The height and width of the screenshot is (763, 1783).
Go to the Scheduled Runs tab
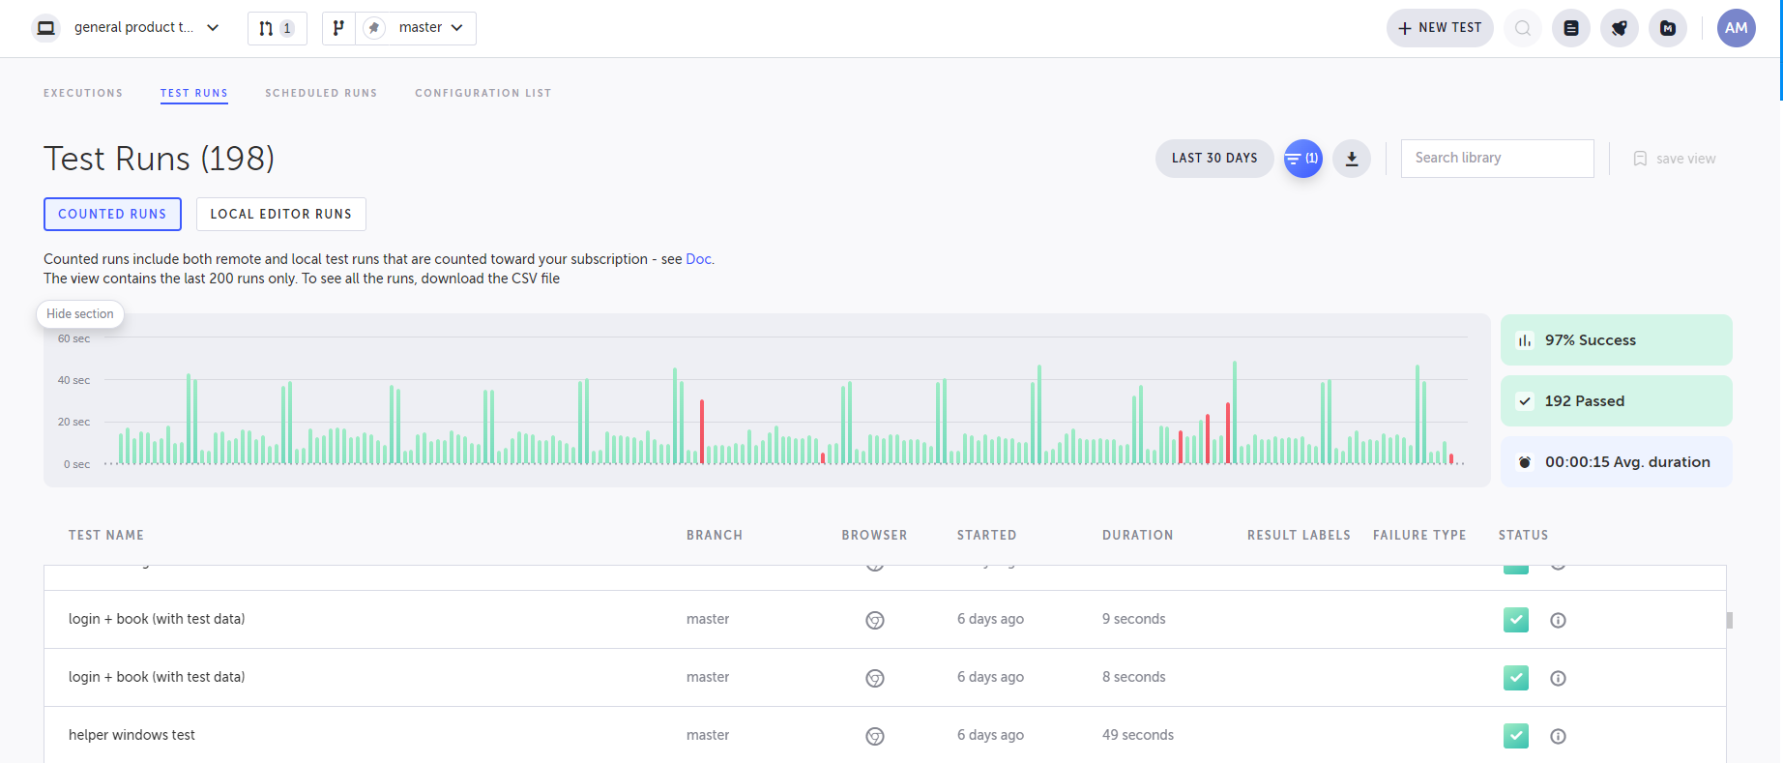pyautogui.click(x=321, y=93)
